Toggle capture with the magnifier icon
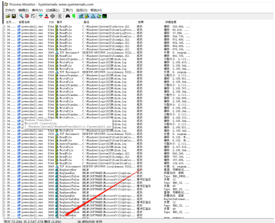Viewport: 275px width, 223px height. click(x=21, y=16)
